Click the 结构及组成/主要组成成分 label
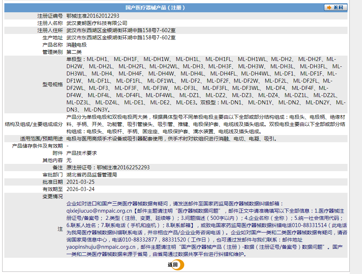 [34, 124]
